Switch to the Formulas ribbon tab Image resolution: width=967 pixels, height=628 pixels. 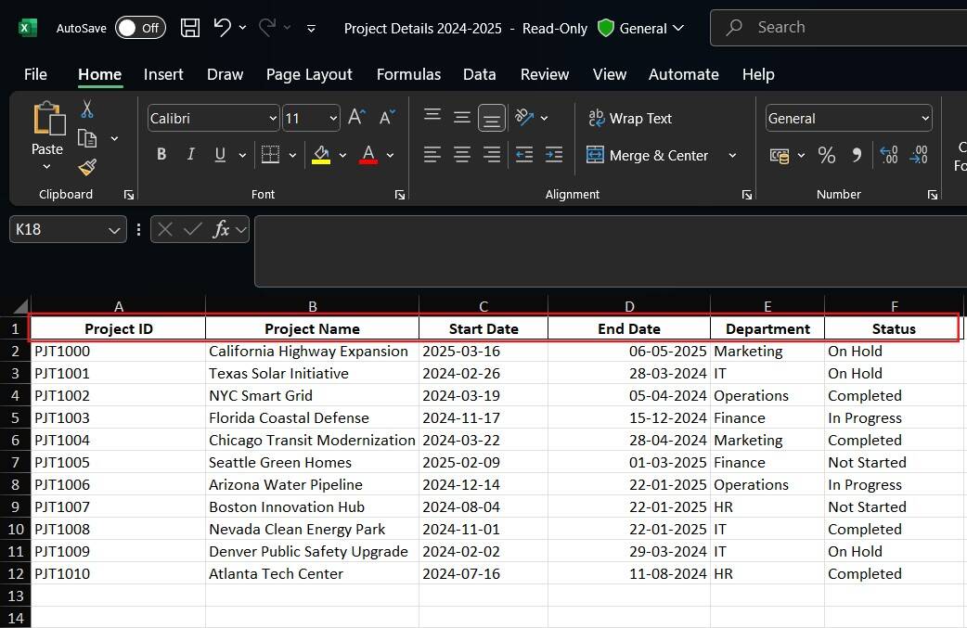pos(408,74)
